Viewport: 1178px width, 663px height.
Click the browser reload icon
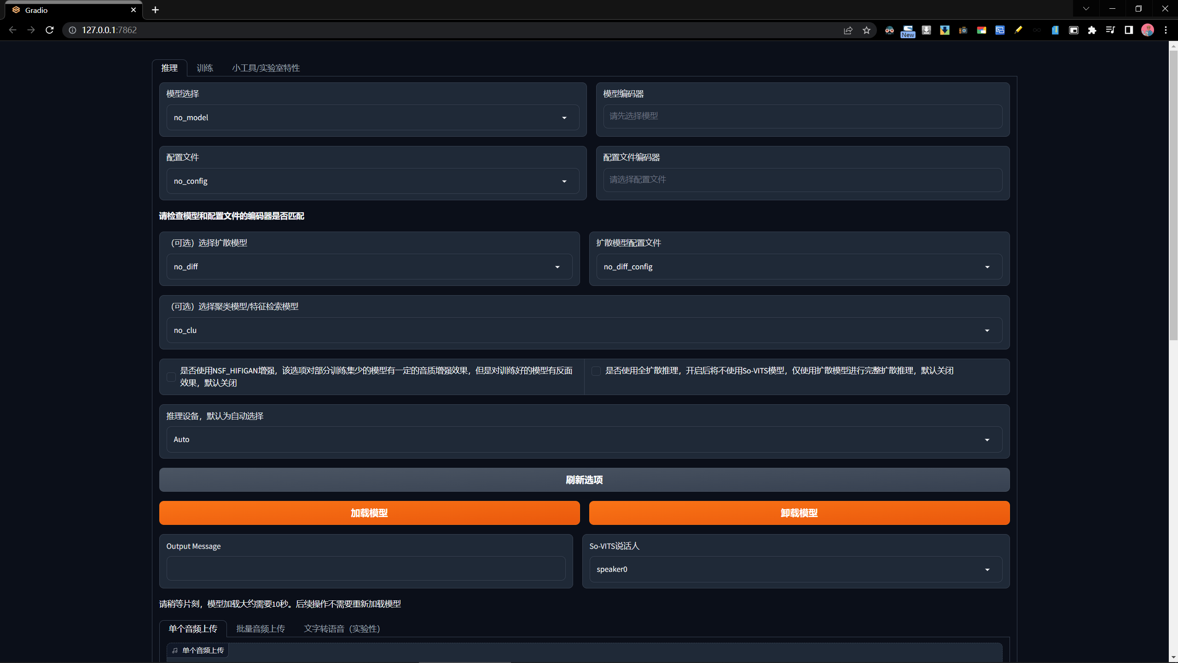(x=50, y=30)
